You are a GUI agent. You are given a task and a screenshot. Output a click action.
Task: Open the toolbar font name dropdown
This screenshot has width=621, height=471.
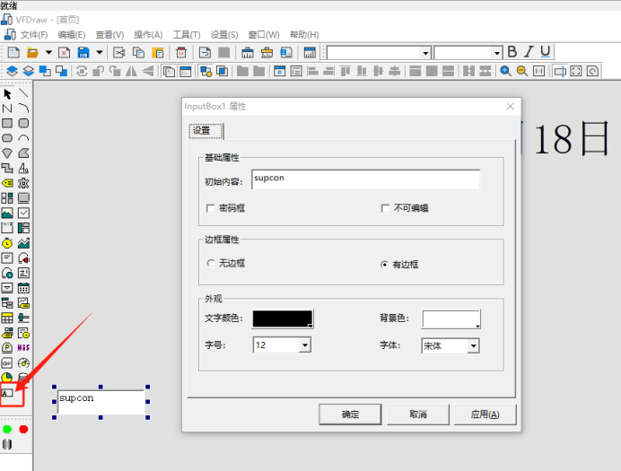425,53
